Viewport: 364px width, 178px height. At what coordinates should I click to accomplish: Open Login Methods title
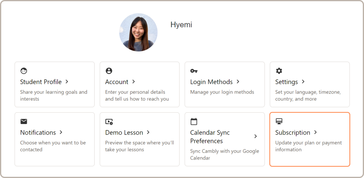click(x=211, y=82)
